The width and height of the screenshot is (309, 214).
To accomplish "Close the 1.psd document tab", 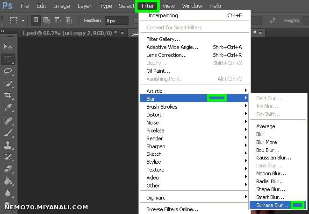I will coord(122,33).
